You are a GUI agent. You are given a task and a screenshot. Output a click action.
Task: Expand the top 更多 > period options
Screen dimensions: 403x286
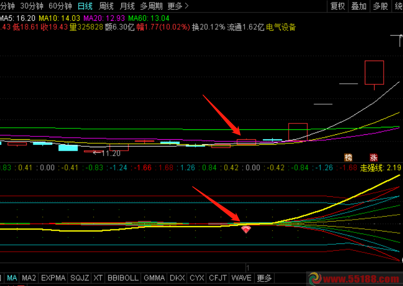[178, 6]
